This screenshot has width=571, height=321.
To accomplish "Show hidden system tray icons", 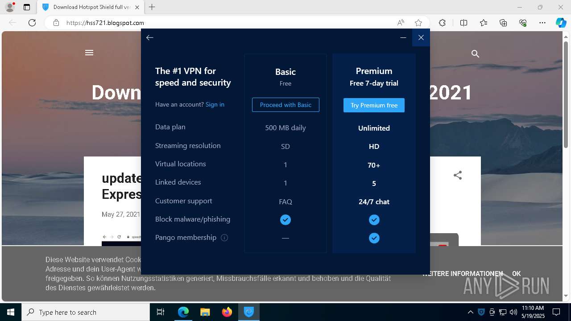I will 470,312.
